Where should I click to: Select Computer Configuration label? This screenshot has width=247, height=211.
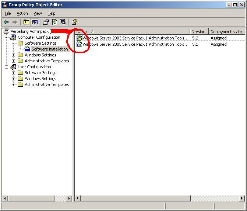coord(39,37)
